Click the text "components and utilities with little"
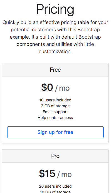Image resolution: width=112 pixels, height=193 pixels. click(x=55, y=44)
